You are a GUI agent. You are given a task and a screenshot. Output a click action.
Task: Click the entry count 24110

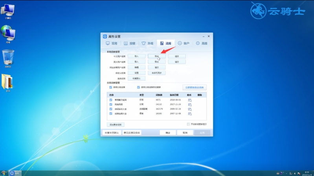coord(159,104)
